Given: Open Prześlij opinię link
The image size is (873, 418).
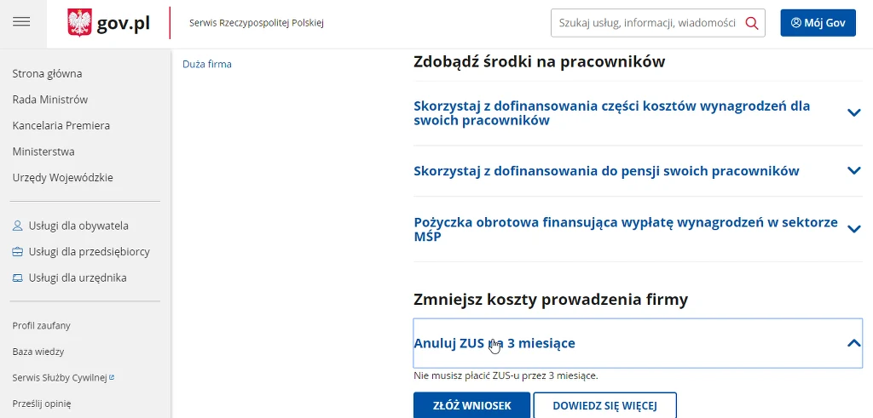Looking at the screenshot, I should click(x=42, y=404).
